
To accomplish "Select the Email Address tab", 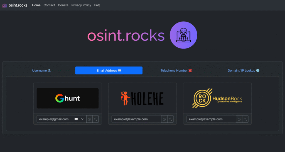I will (109, 71).
